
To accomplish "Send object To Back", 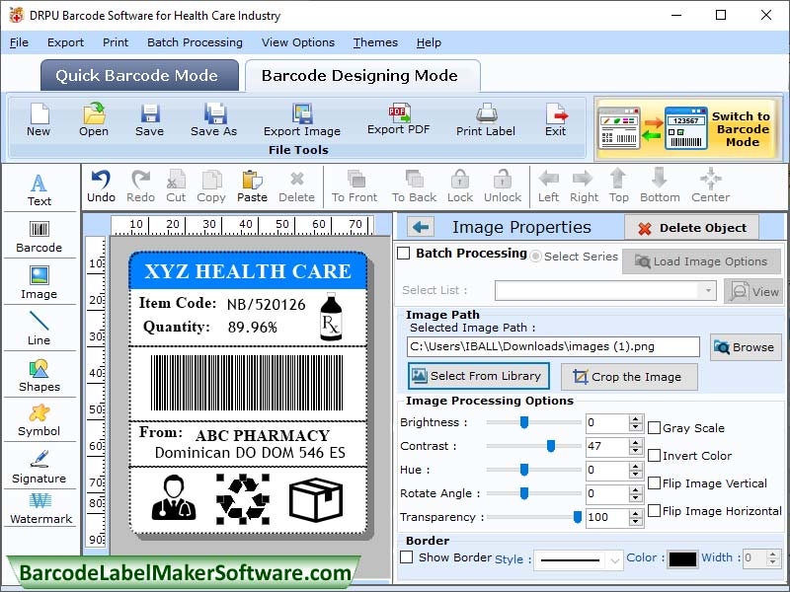I will [414, 186].
